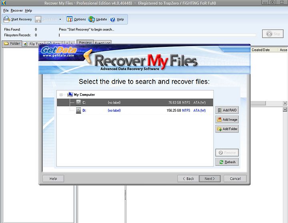288x223 pixels.
Task: Click the Help button in the wizard dialog
Action: [x=53, y=179]
